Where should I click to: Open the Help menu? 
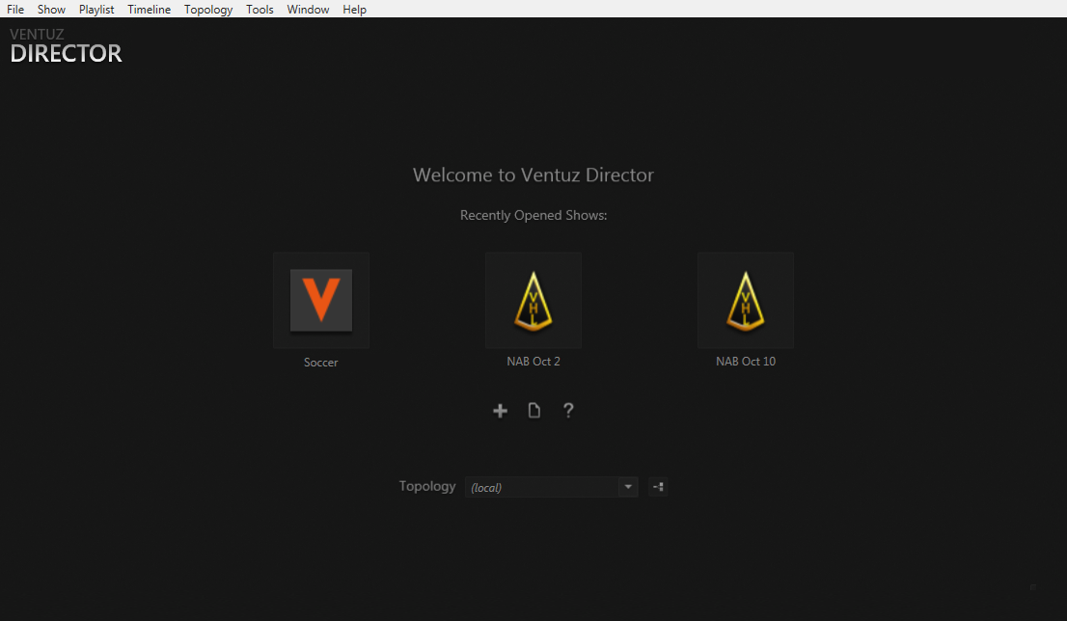[354, 9]
